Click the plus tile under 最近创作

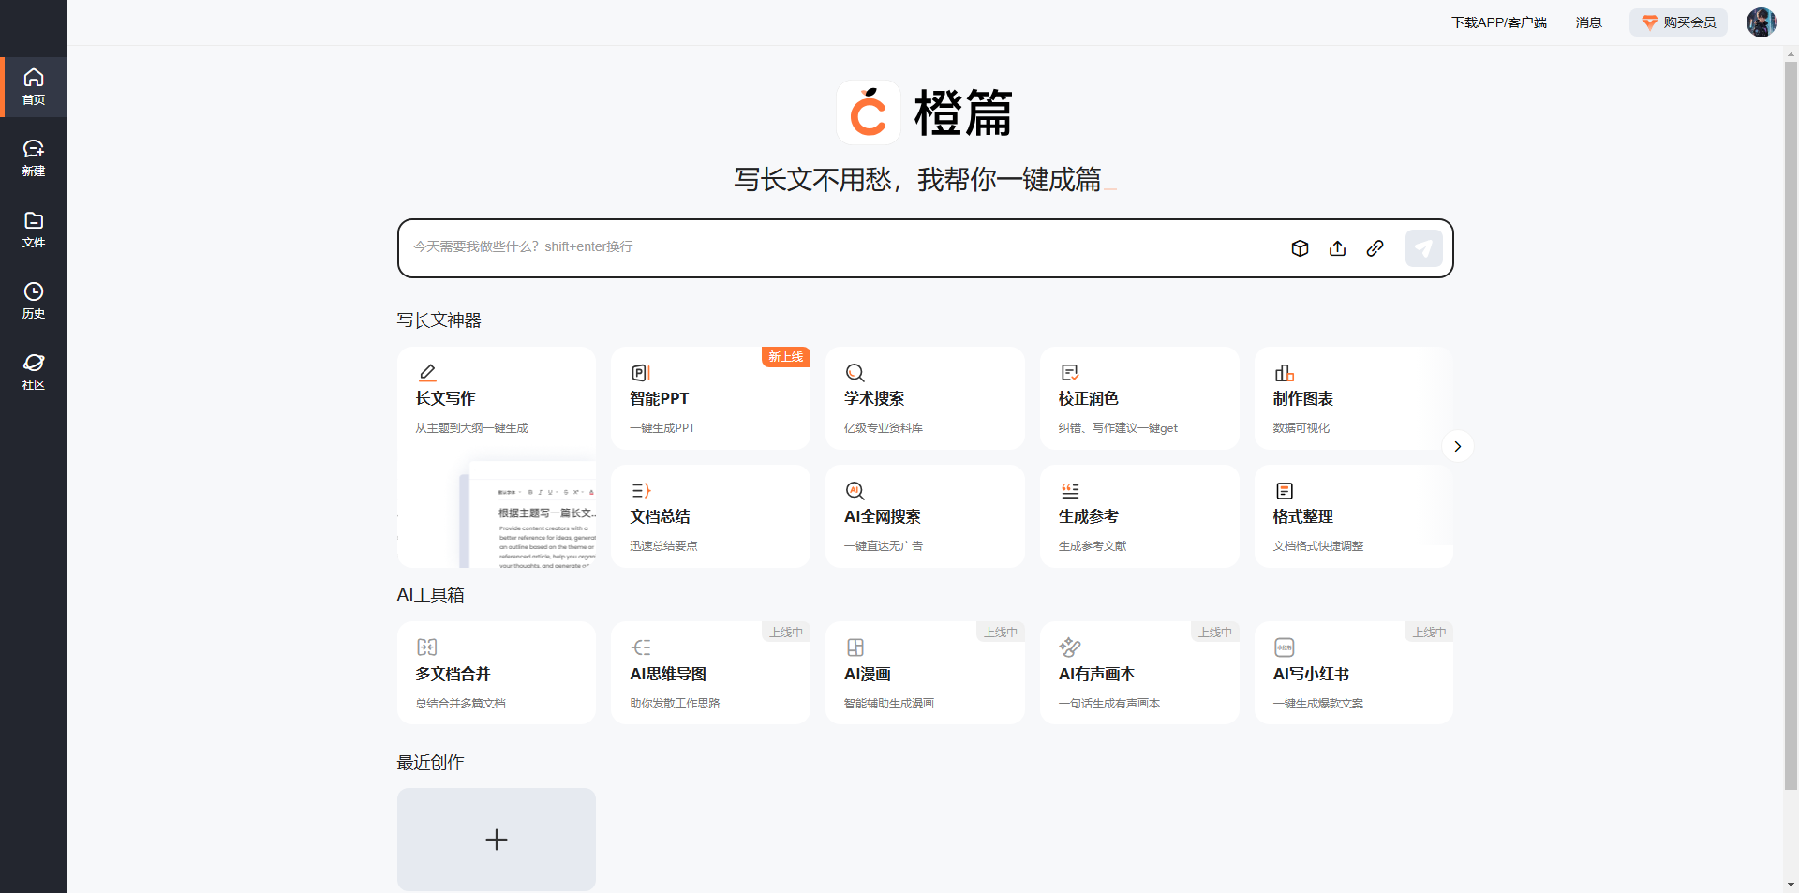[x=497, y=840]
